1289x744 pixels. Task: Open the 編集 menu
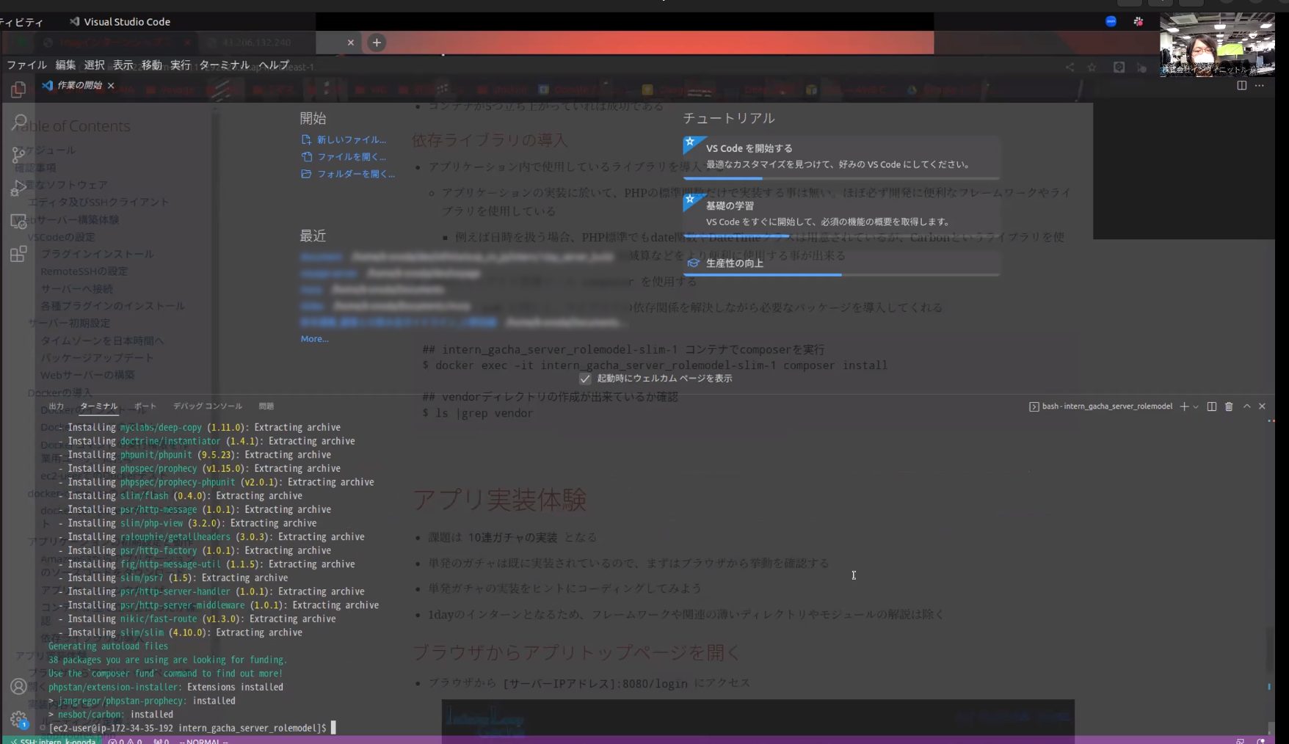[65, 65]
